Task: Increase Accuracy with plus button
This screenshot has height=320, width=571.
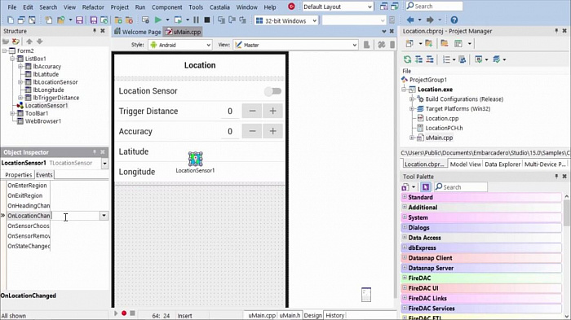Action: pyautogui.click(x=272, y=131)
